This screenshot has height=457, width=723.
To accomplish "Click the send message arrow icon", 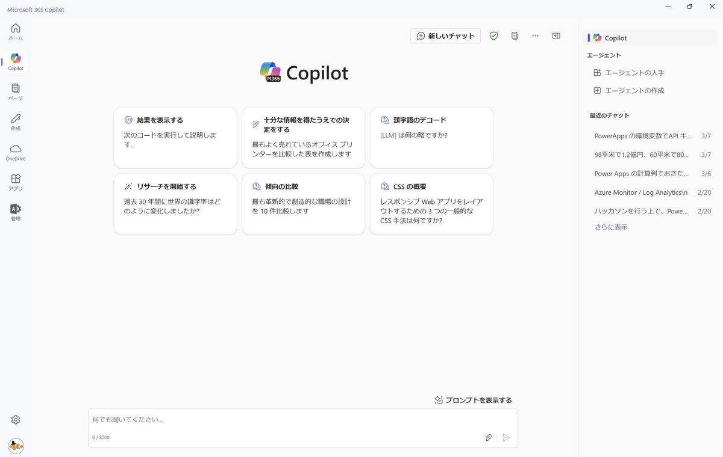I will [x=507, y=438].
